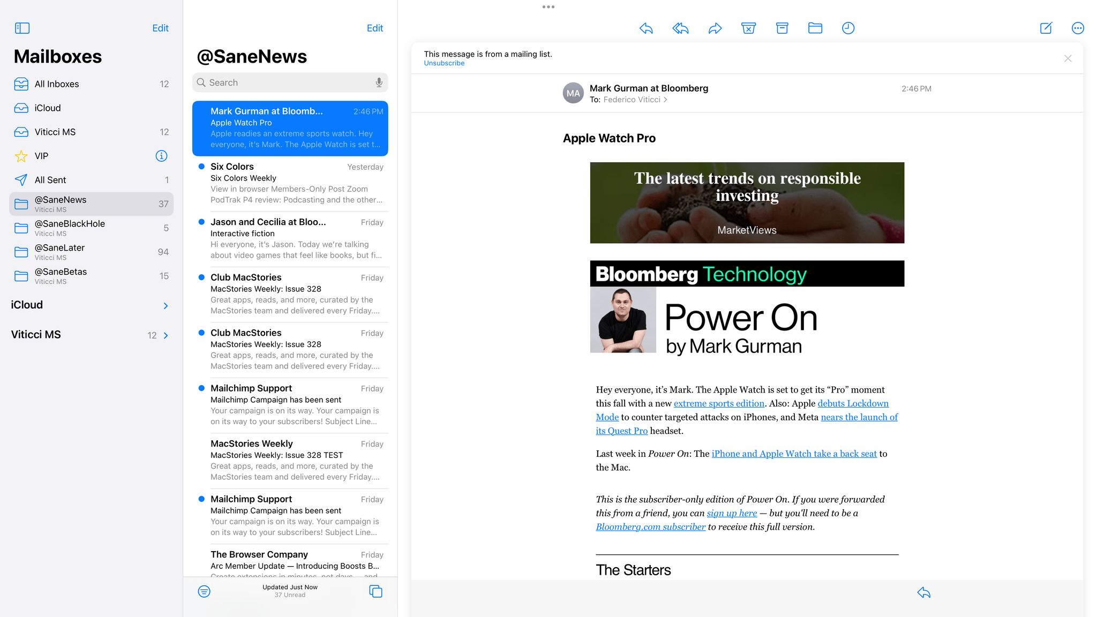
Task: Click the Unsubscribe link
Action: (444, 63)
